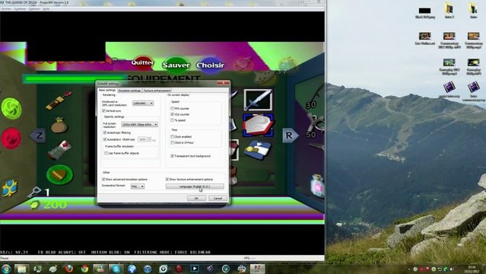Image resolution: width=486 pixels, height=274 pixels.
Task: Open the Options menu in Project64
Action: point(34,8)
